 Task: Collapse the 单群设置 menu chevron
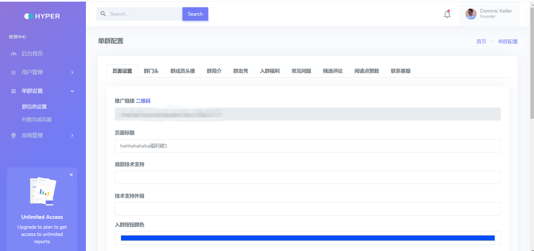coord(72,91)
